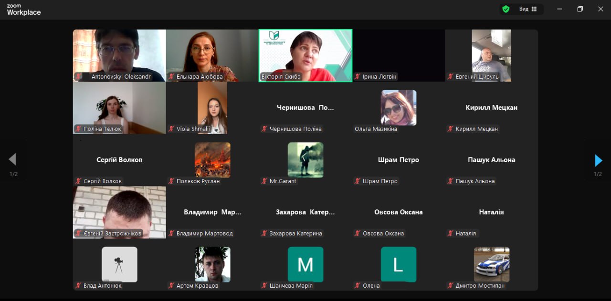Click Артем Кравцов's profile photo

[x=212, y=264]
